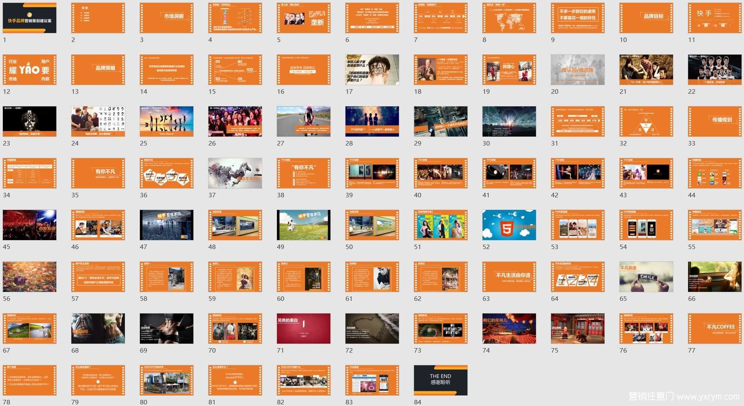Click slide 56 autumn leaves camera thumbnail
This screenshot has height=406, width=744.
pyautogui.click(x=29, y=277)
